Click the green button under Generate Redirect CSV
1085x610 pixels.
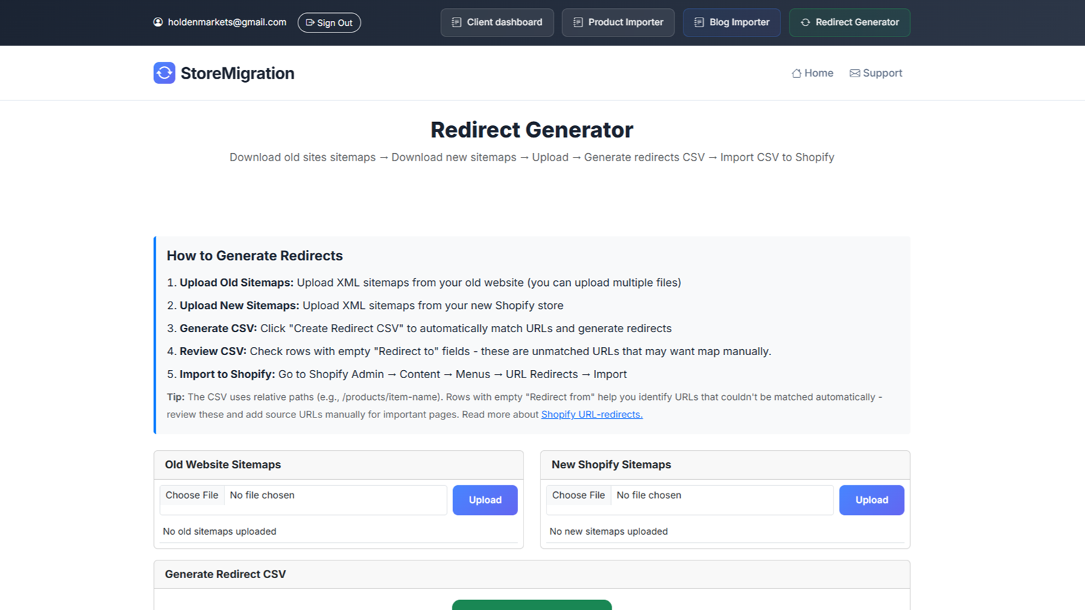(532, 605)
